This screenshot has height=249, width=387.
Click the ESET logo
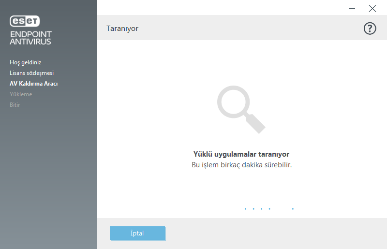(25, 21)
